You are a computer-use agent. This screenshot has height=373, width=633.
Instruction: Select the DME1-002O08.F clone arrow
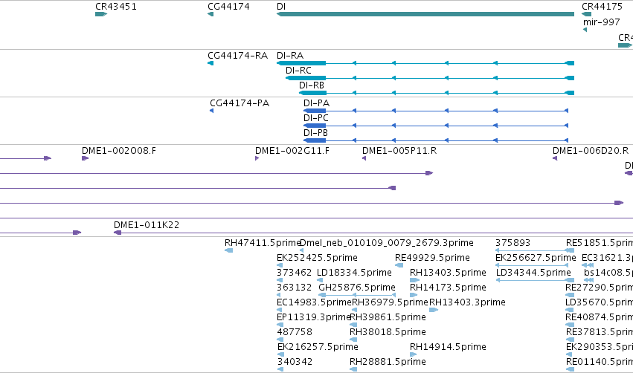[86, 158]
